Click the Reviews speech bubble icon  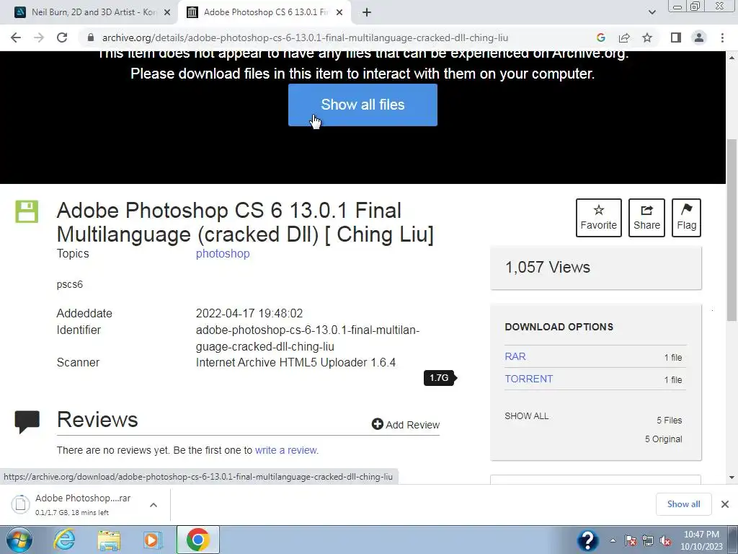[x=27, y=421]
